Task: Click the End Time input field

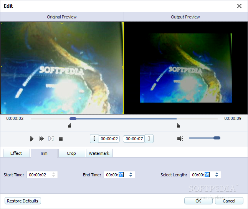Action: coord(119,175)
